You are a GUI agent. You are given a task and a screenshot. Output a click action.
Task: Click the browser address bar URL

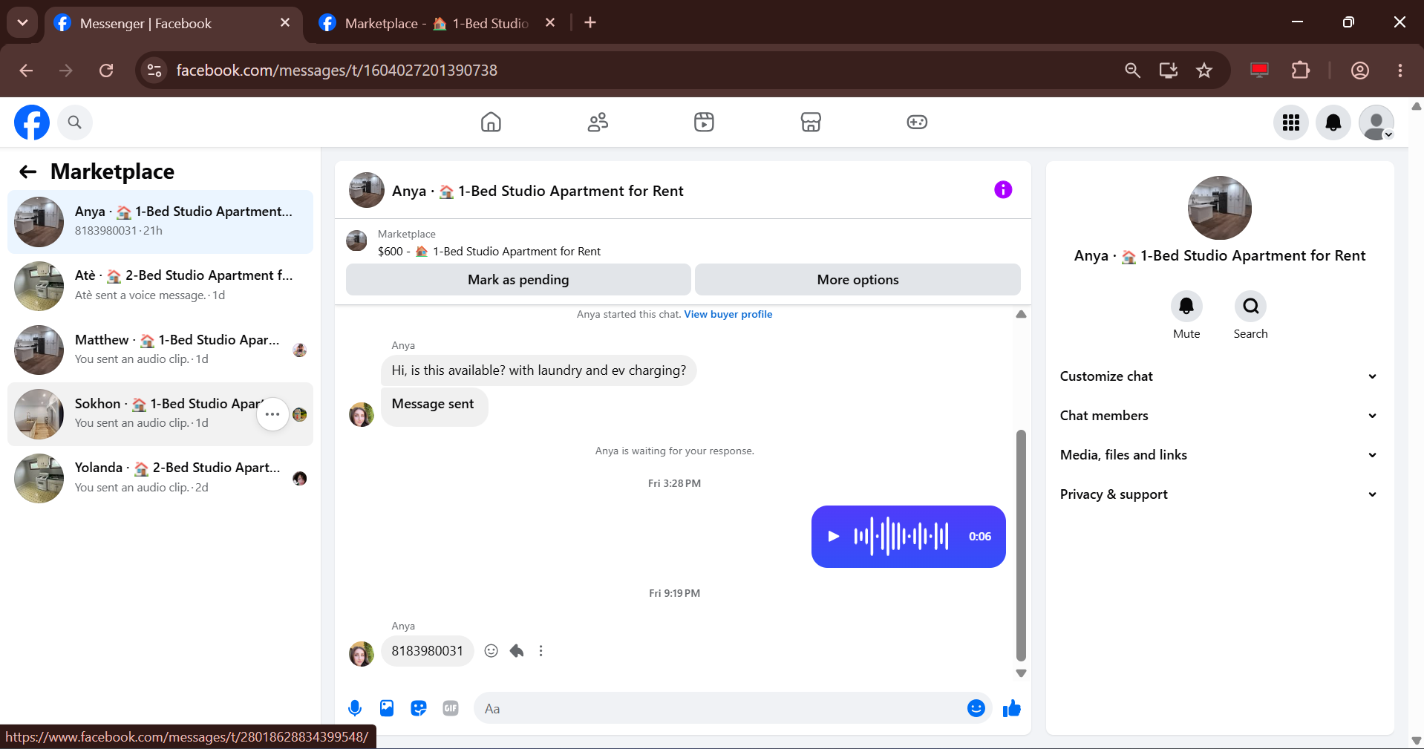[x=336, y=71]
